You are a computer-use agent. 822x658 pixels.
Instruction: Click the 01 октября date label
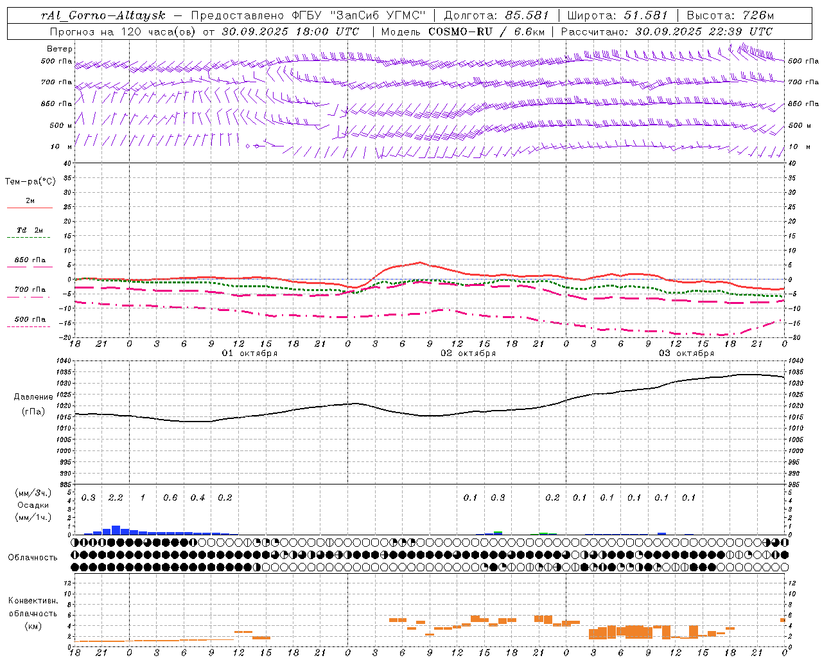[250, 353]
